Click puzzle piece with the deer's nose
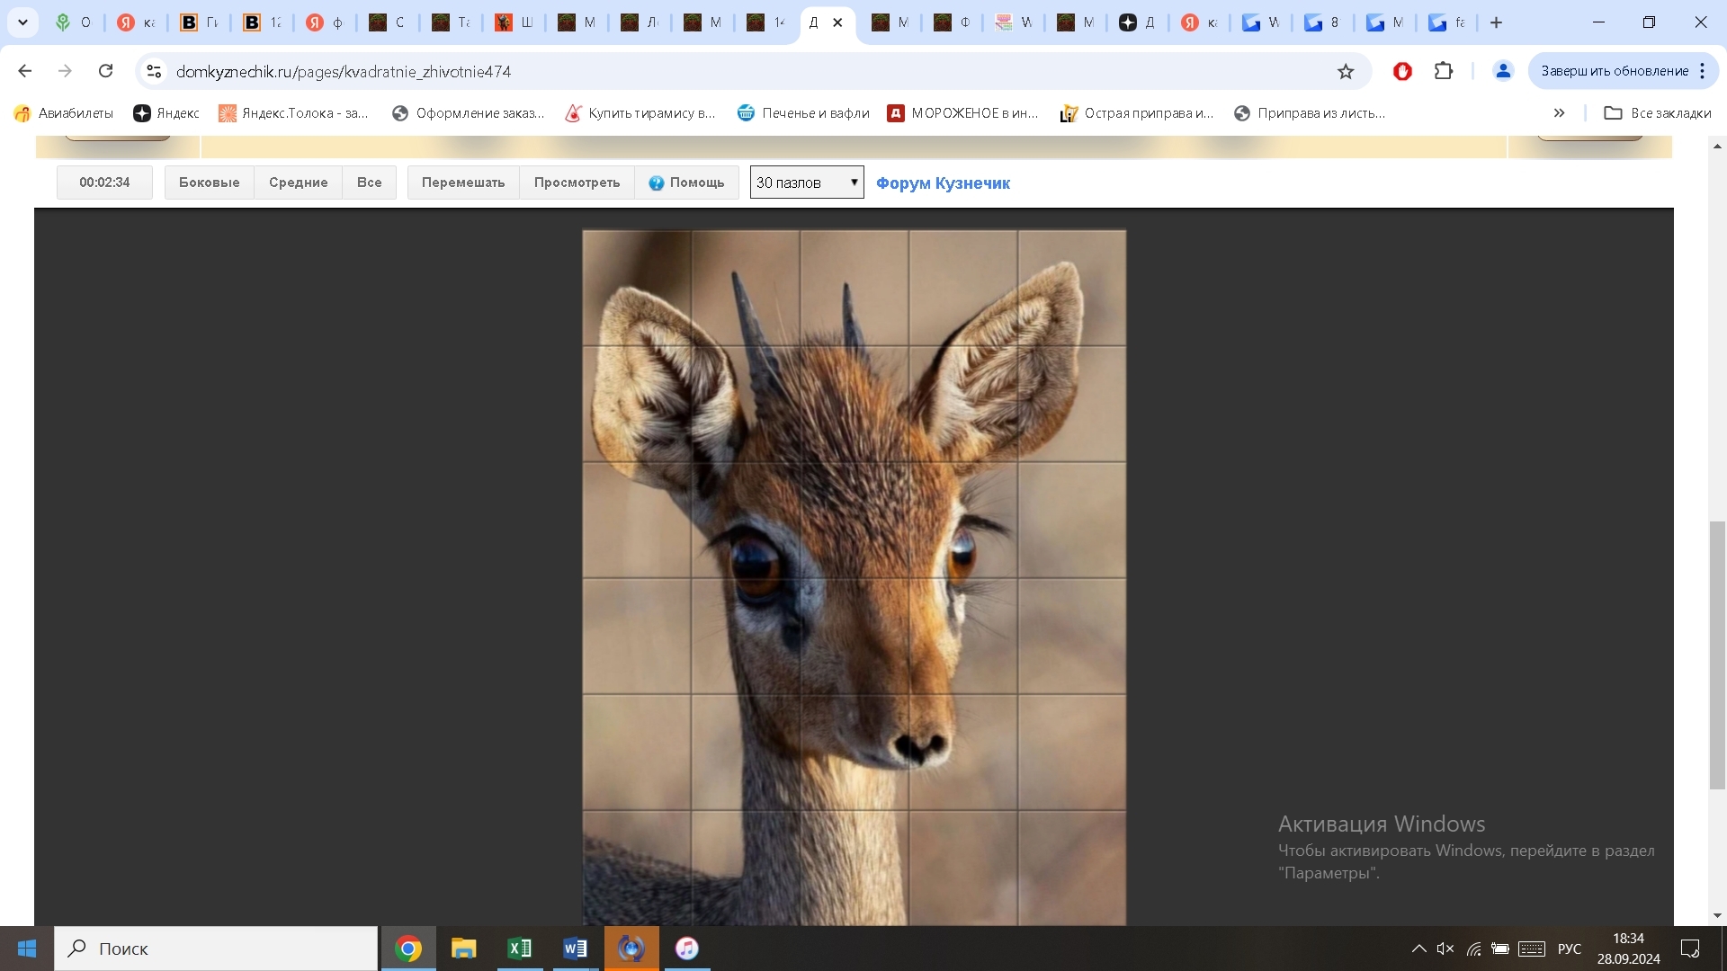The width and height of the screenshot is (1727, 971). [962, 753]
